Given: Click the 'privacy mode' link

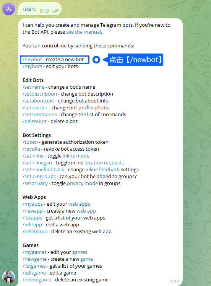Looking at the screenshot, I should point(83,183).
